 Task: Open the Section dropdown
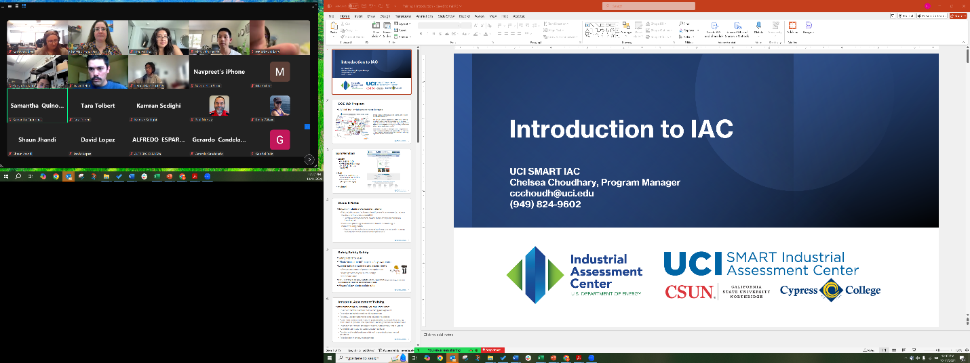(x=403, y=37)
